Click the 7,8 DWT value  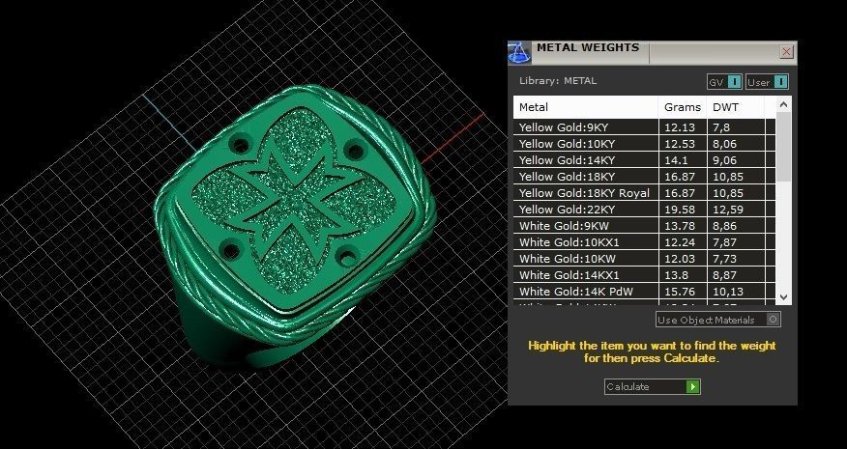coord(721,127)
